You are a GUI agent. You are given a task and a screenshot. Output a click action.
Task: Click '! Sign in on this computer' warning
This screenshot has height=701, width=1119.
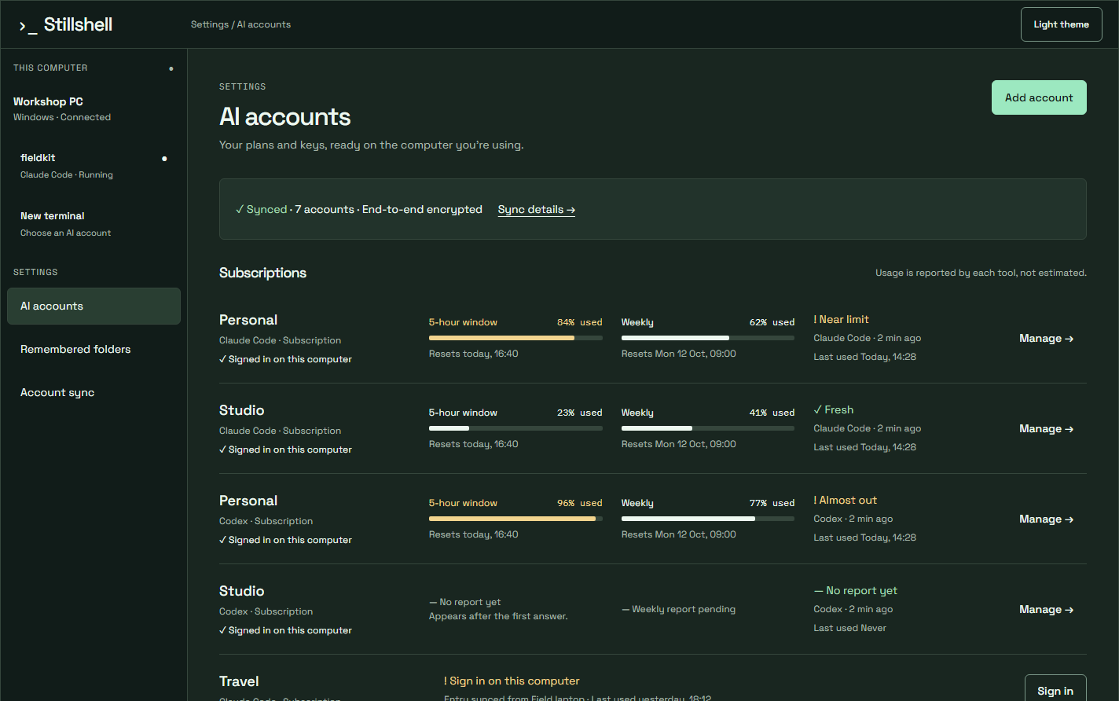[x=512, y=681]
